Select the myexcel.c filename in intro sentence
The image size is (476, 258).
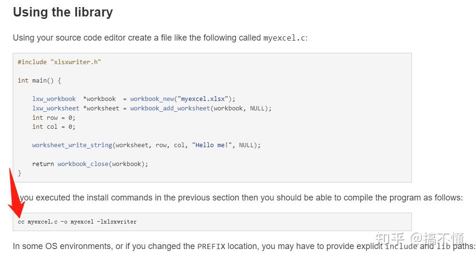(284, 38)
